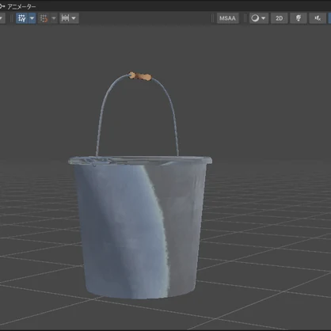The height and width of the screenshot is (331, 331).
Task: Expand the grid visibility dropdown arrow
Action: tap(32, 18)
